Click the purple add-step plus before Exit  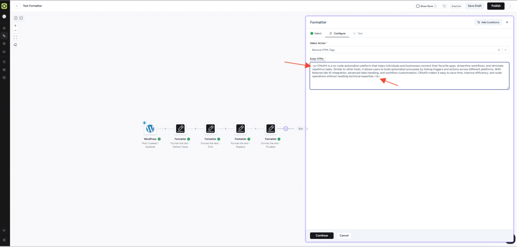[x=286, y=129]
